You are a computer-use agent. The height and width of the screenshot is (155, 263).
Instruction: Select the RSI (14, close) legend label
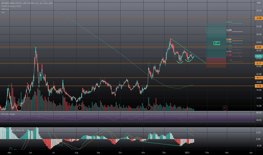(x=8, y=114)
